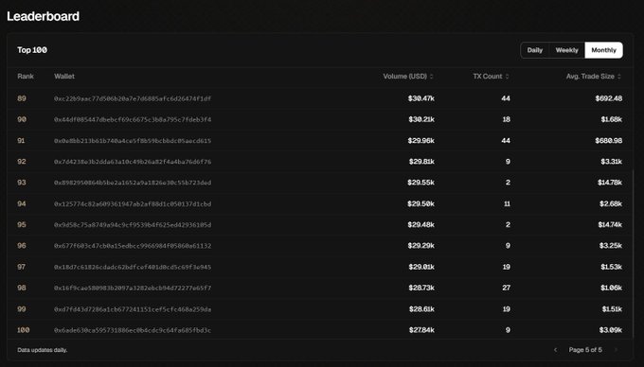Go to next page arrow
The width and height of the screenshot is (644, 367).
(x=616, y=350)
